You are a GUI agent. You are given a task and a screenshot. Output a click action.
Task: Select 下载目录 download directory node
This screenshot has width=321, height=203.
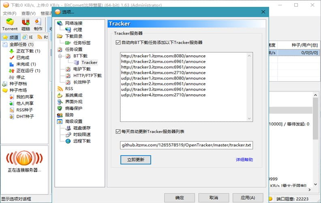point(73,36)
